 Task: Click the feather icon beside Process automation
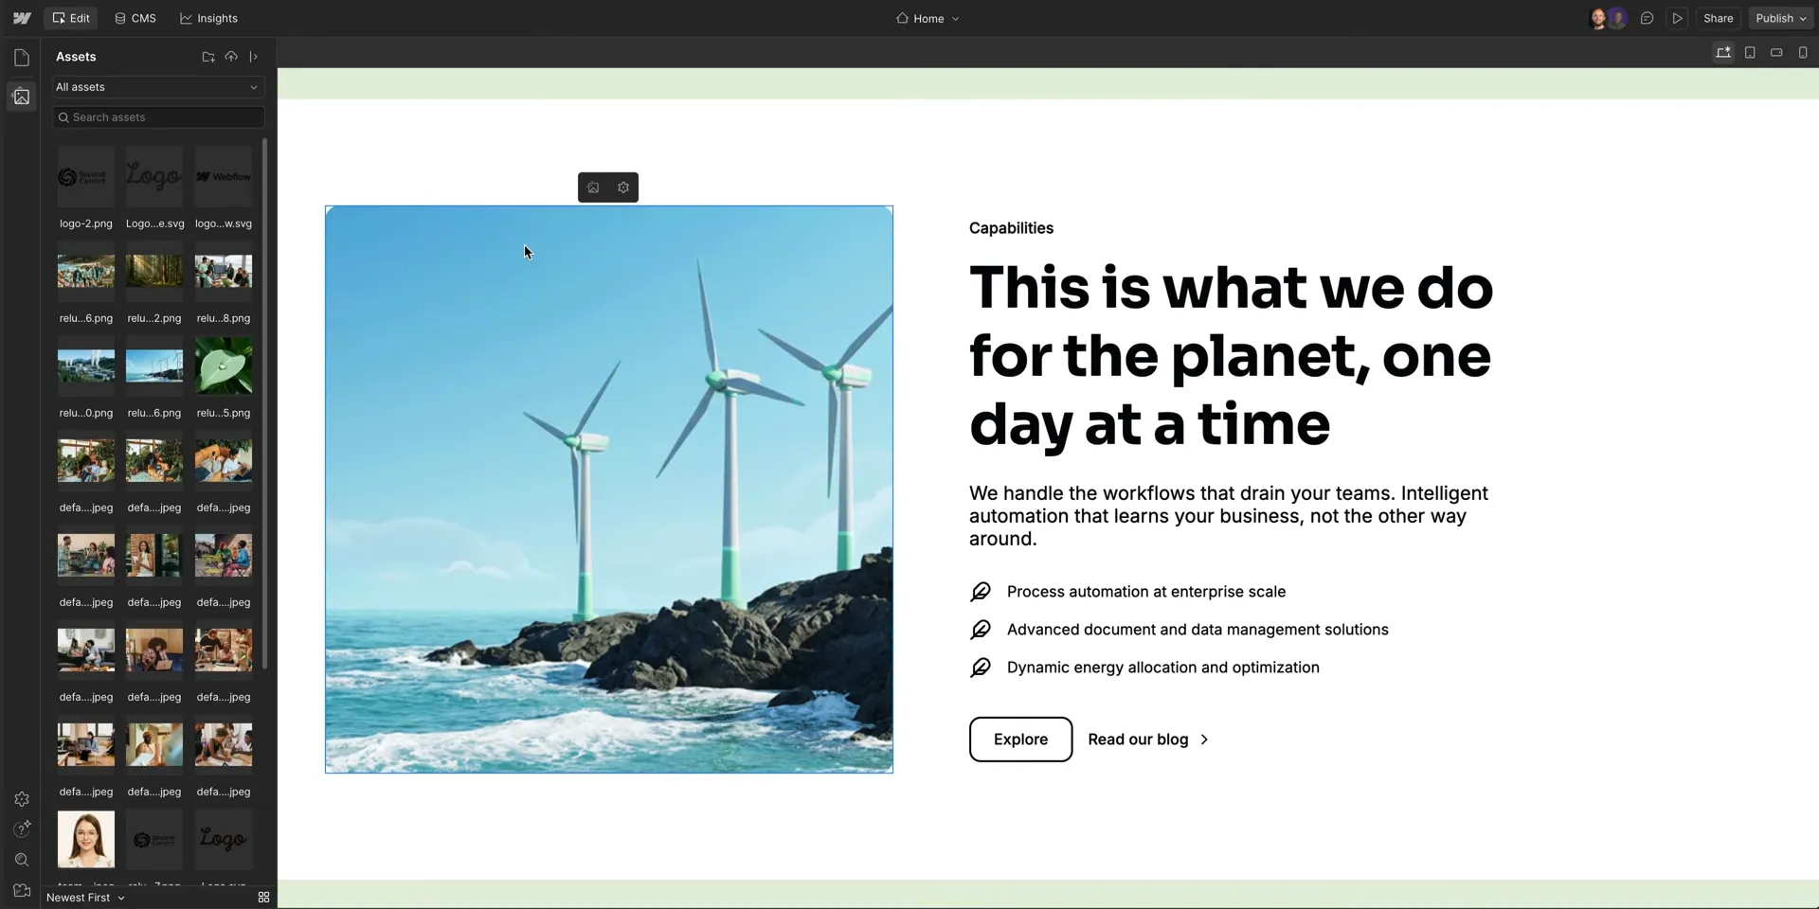click(981, 592)
